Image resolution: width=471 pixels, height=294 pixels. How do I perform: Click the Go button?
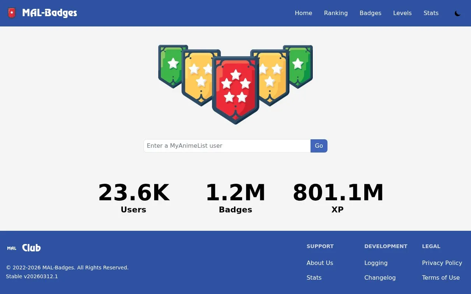click(319, 146)
